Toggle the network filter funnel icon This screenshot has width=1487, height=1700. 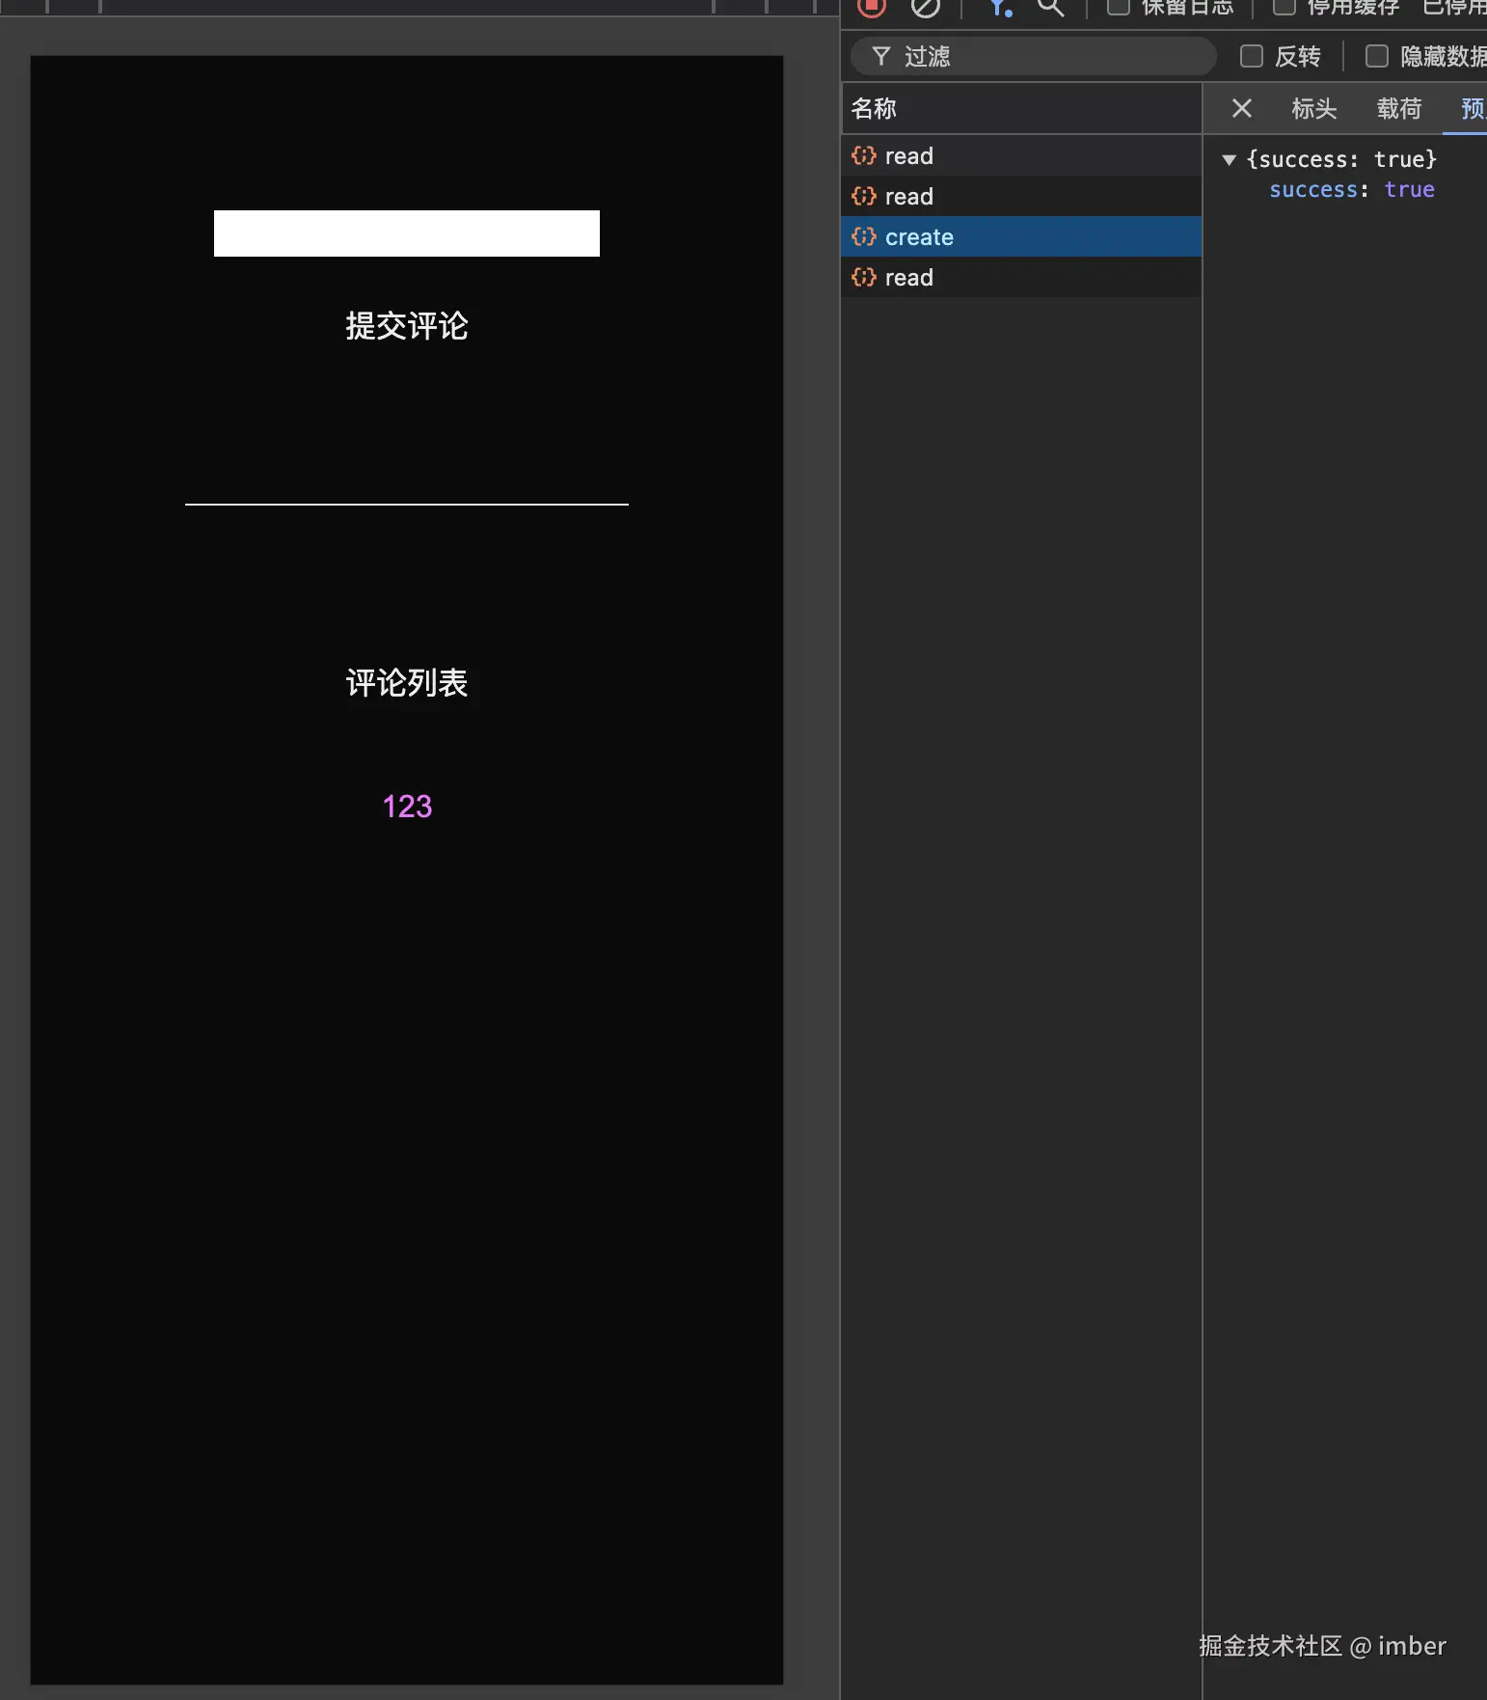point(1001,8)
